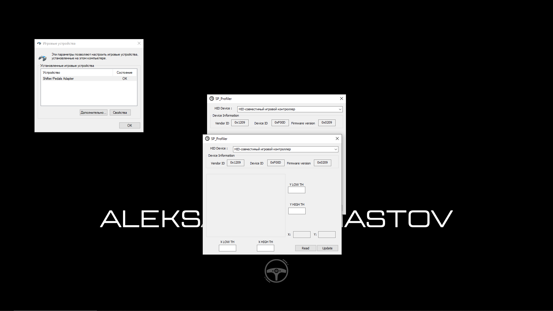Focus the Y HIGH TH input box
This screenshot has width=553, height=311.
[x=297, y=211]
